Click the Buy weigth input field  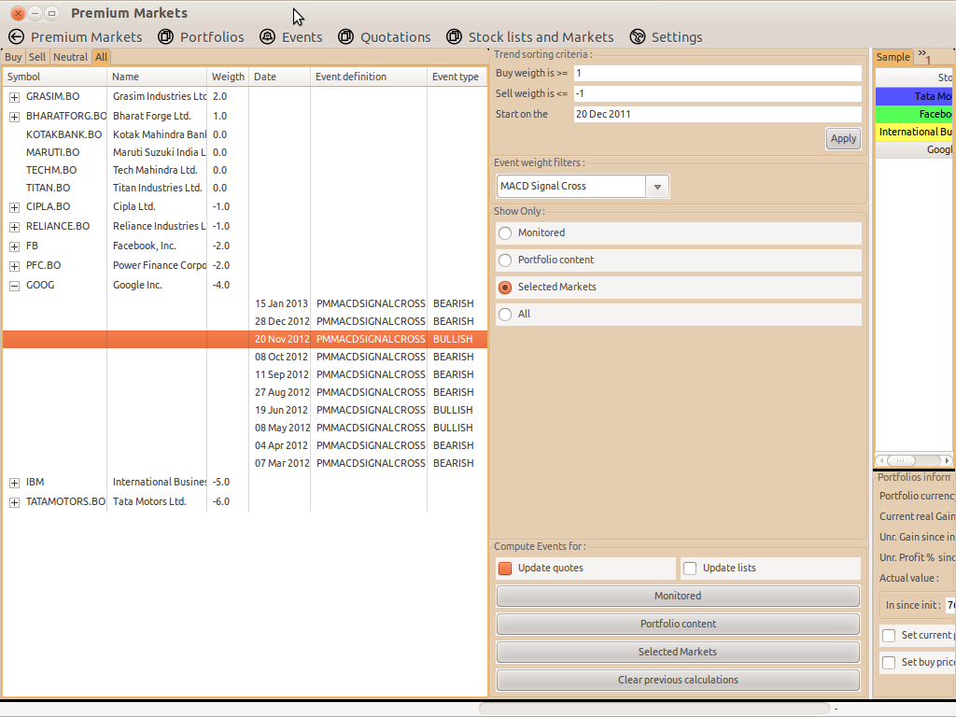click(x=718, y=73)
